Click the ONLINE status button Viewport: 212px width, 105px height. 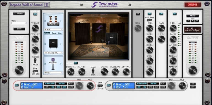(x=192, y=5)
